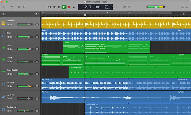Select the Drummer track icon
Image resolution: width=191 pixels, height=115 pixels.
(x=4, y=23)
